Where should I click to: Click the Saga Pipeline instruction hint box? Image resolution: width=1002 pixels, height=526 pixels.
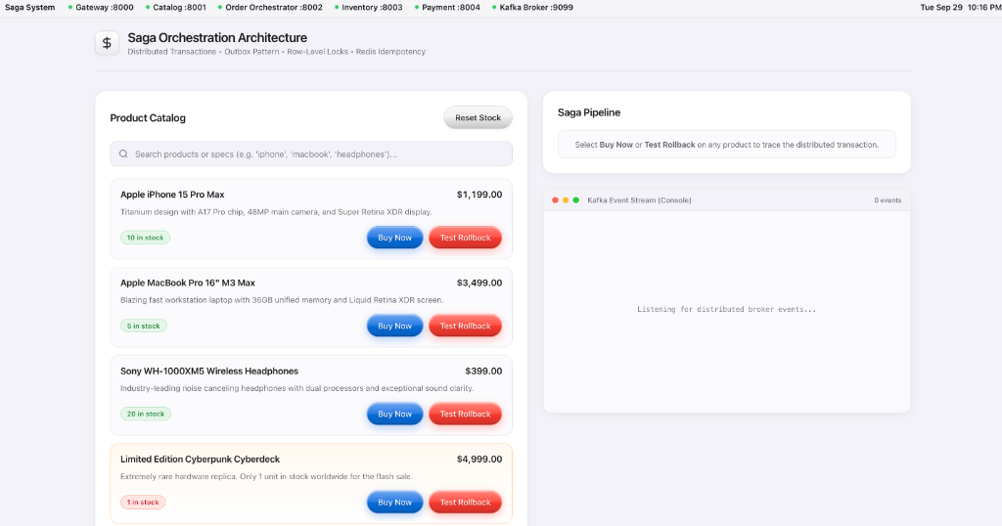click(x=727, y=145)
